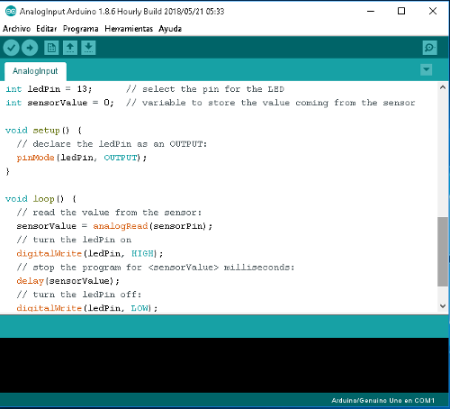Click 'digitalWrite(ledPin, LOW);' line

(x=87, y=308)
